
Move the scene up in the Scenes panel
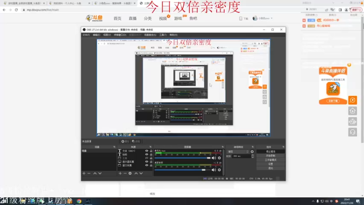tap(95, 174)
